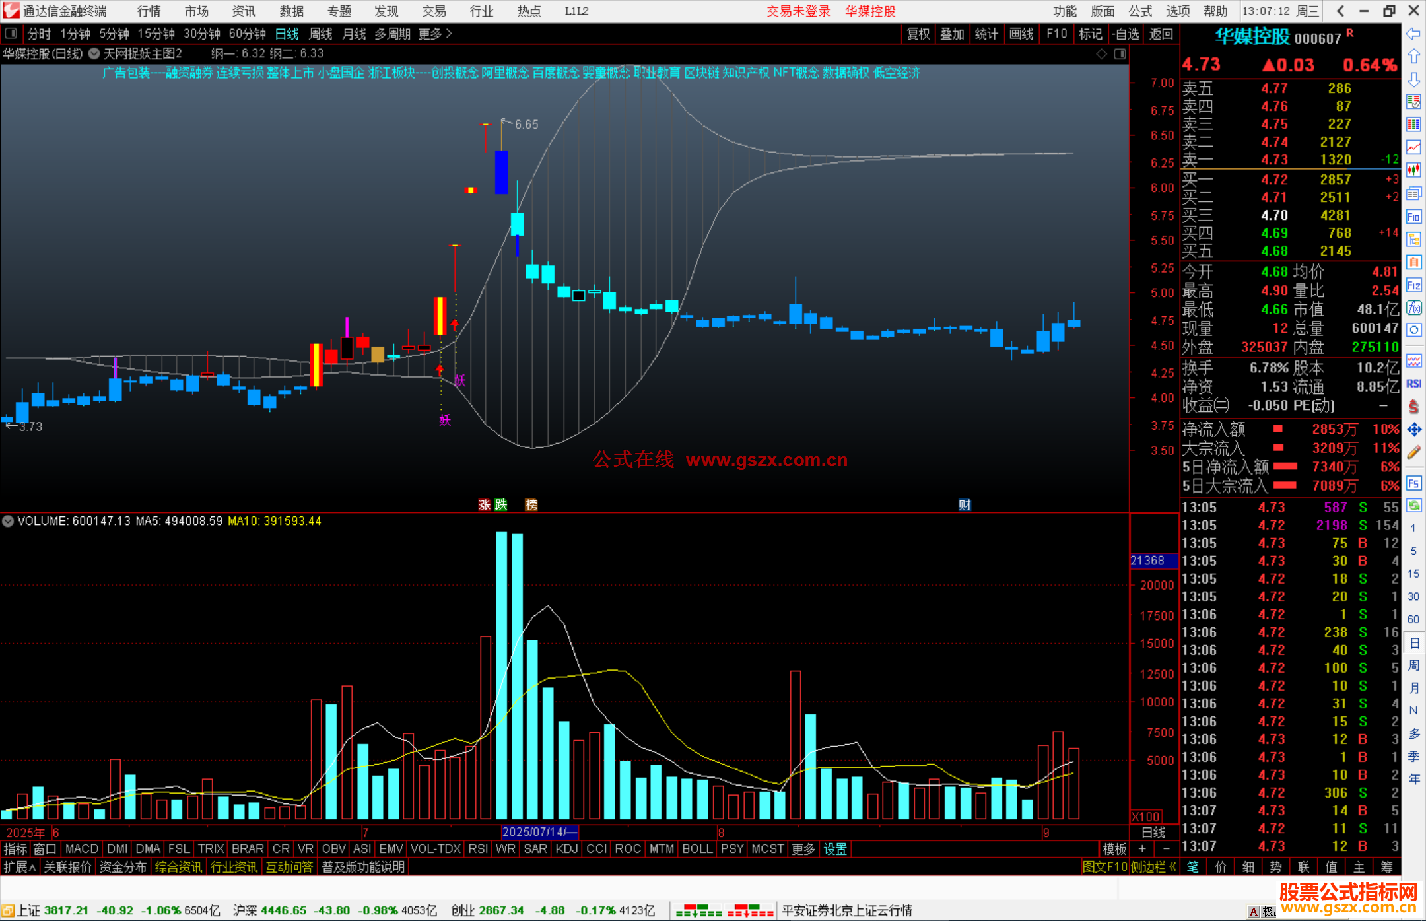This screenshot has height=921, width=1426.
Task: Select the KDJ indicator tab
Action: 566,849
